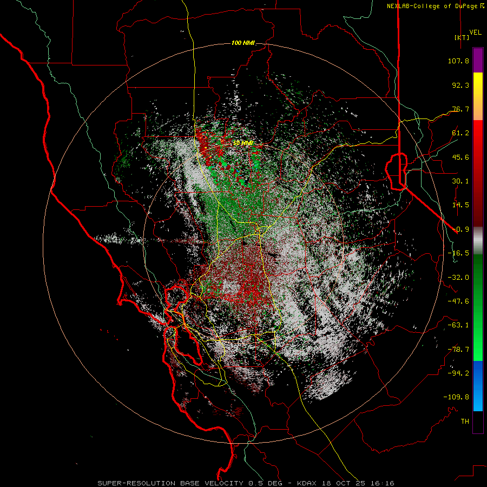Click the [KT] units label
487x487 pixels.
click(462, 37)
